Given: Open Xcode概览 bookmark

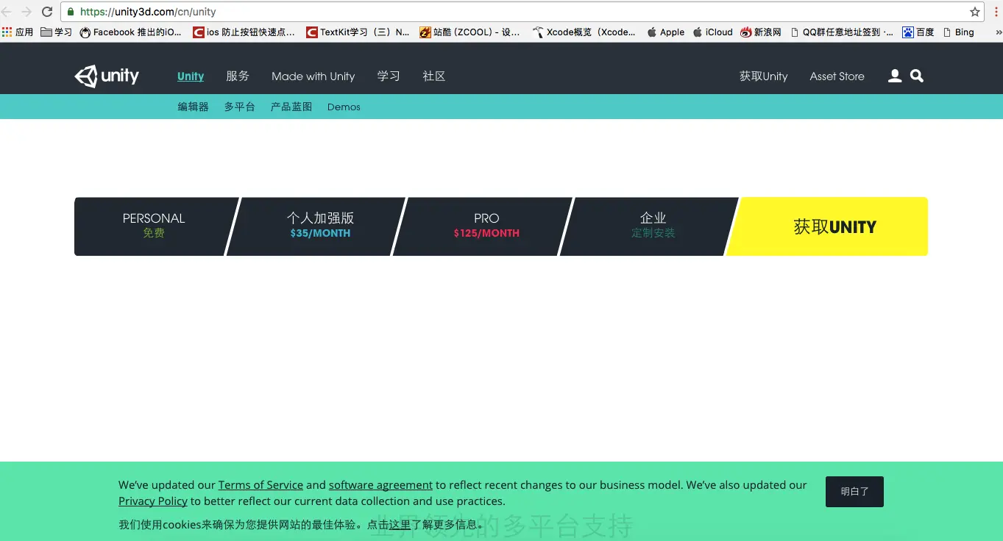Looking at the screenshot, I should point(584,32).
